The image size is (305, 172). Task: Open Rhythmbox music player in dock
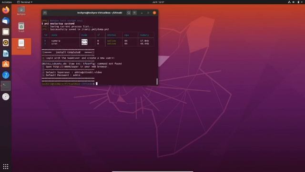tap(6, 43)
